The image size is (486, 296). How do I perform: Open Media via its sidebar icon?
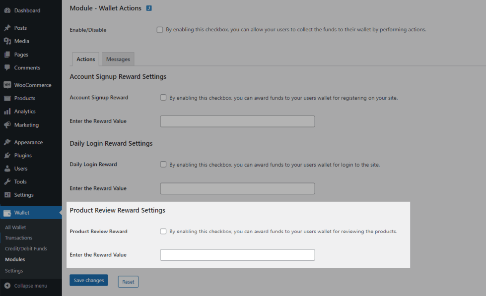point(7,41)
